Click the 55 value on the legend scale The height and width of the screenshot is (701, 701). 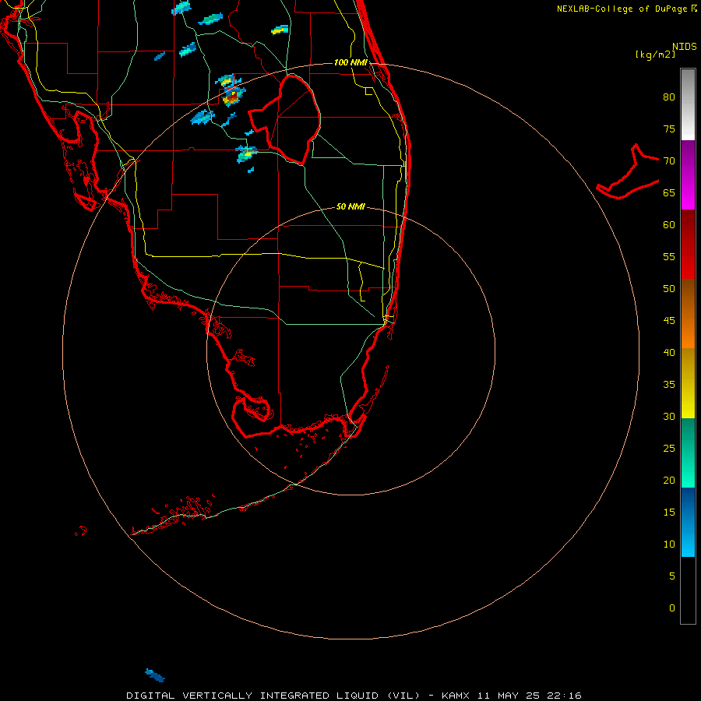[669, 256]
